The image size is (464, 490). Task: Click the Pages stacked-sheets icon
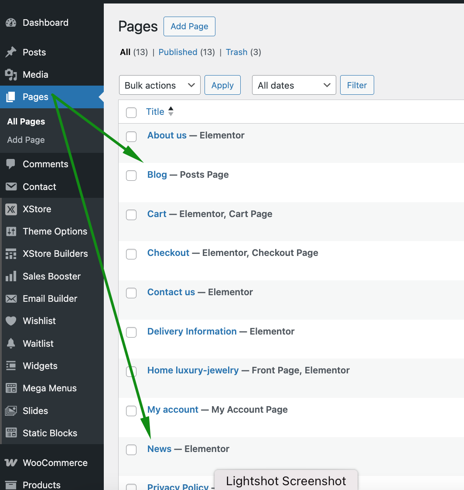tap(10, 97)
